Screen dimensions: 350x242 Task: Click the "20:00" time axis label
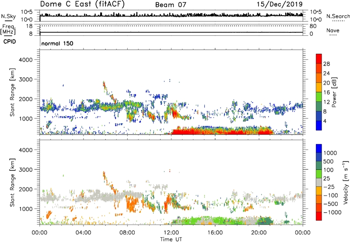(259, 233)
